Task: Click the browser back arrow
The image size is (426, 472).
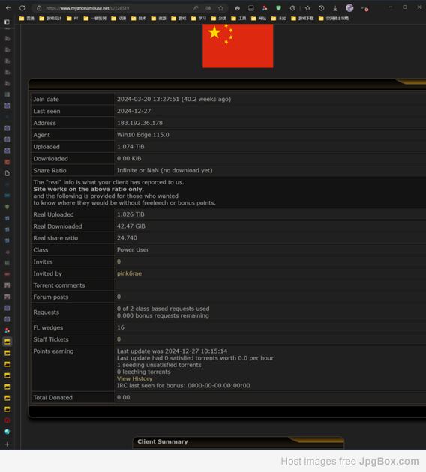Action: coord(8,8)
